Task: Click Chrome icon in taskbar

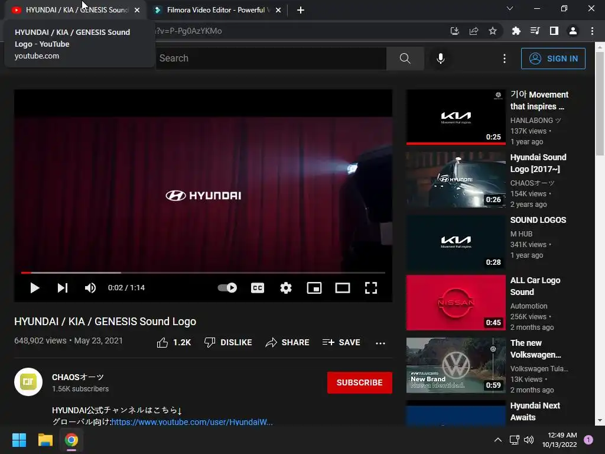Action: point(71,440)
